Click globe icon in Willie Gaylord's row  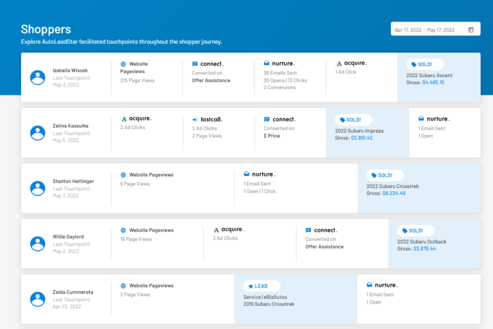(x=123, y=230)
